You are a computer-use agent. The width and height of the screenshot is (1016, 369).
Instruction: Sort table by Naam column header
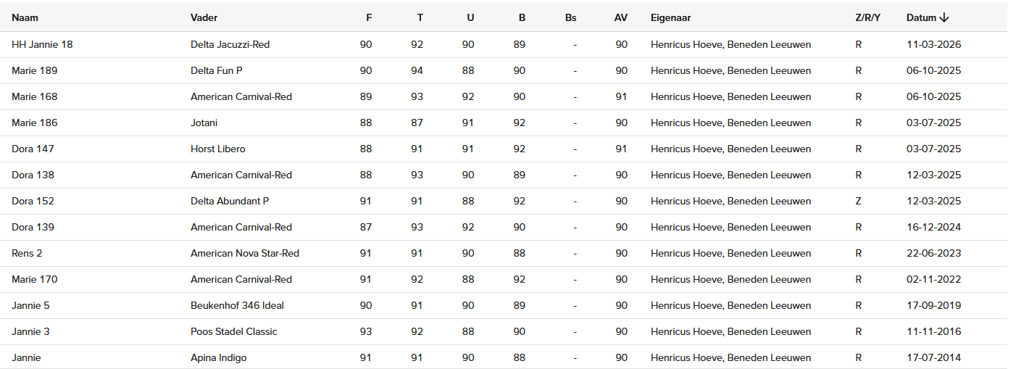coord(25,18)
